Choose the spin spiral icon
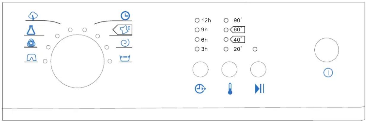This screenshot has height=121, width=366. click(x=126, y=43)
